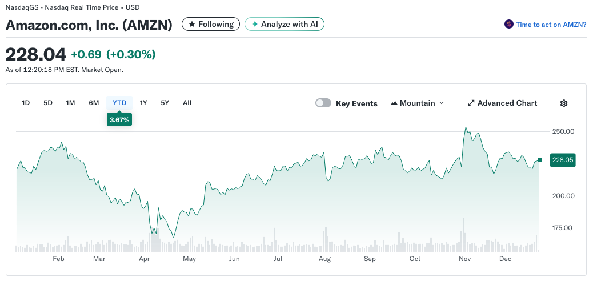Screen dimensions: 593x281
Task: Expand the Mountain chart type dropdown chevron
Action: [x=442, y=103]
